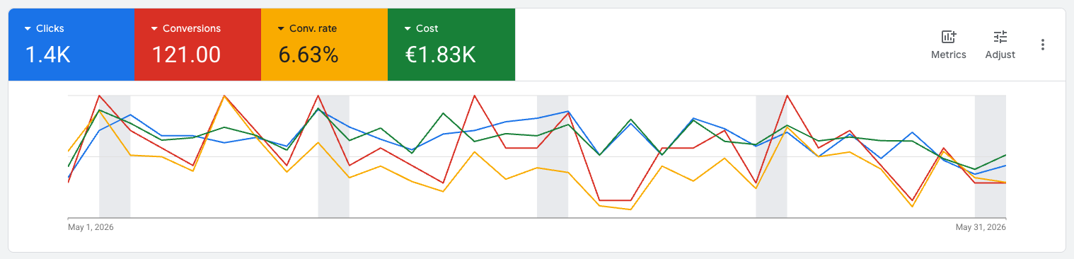Click the Conv. rate label text

[x=313, y=29]
